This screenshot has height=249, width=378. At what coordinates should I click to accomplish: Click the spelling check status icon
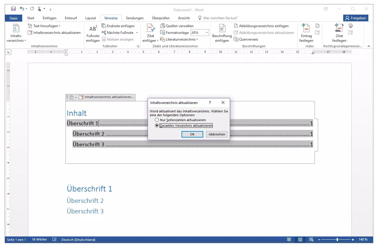point(54,240)
